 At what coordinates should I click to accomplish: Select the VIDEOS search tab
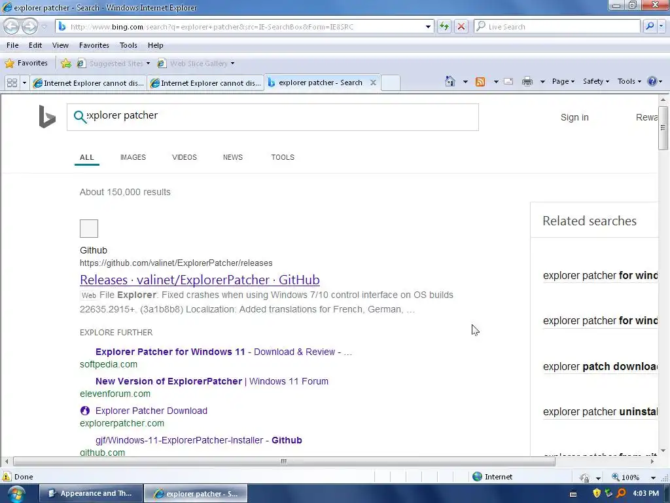pos(184,157)
